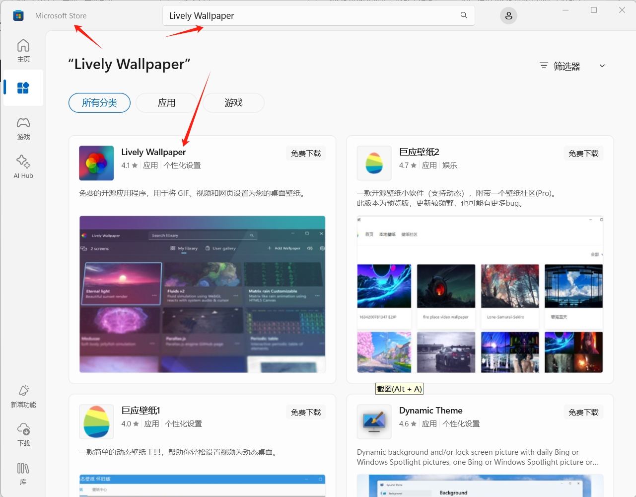Minimize the Microsoft Store window
Screen dimensions: 636x497
point(565,10)
